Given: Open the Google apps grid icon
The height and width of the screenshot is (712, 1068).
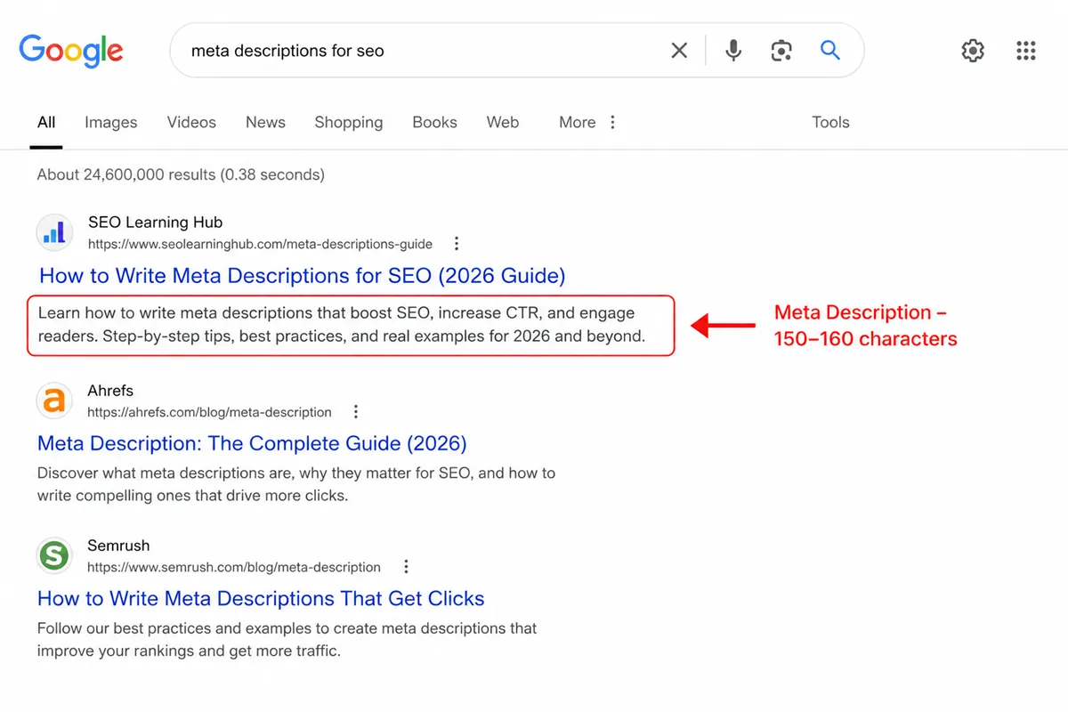Looking at the screenshot, I should point(1026,51).
